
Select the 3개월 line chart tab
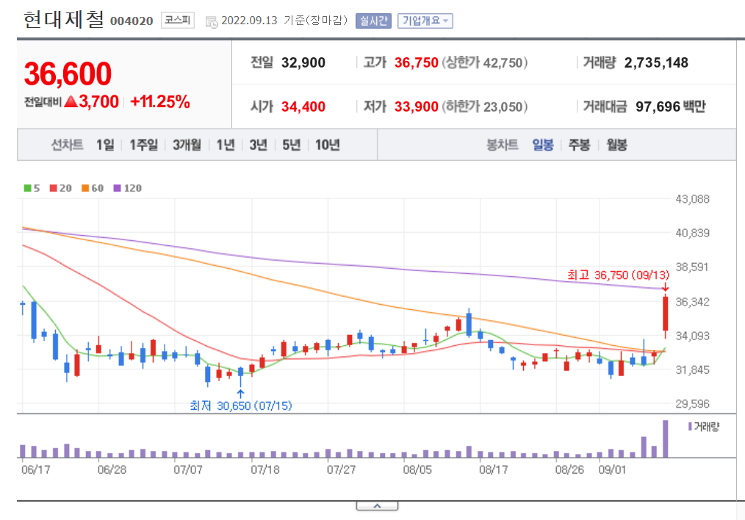tap(187, 145)
